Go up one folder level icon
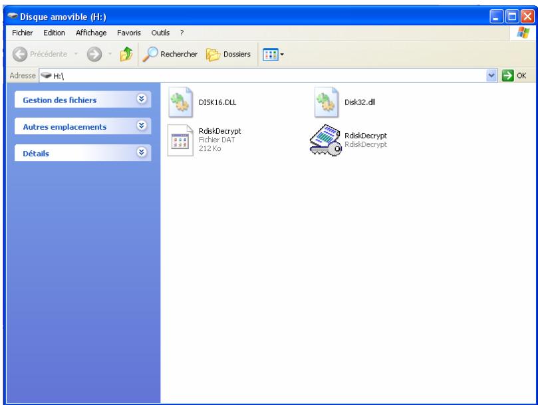The image size is (538, 405). (x=126, y=54)
